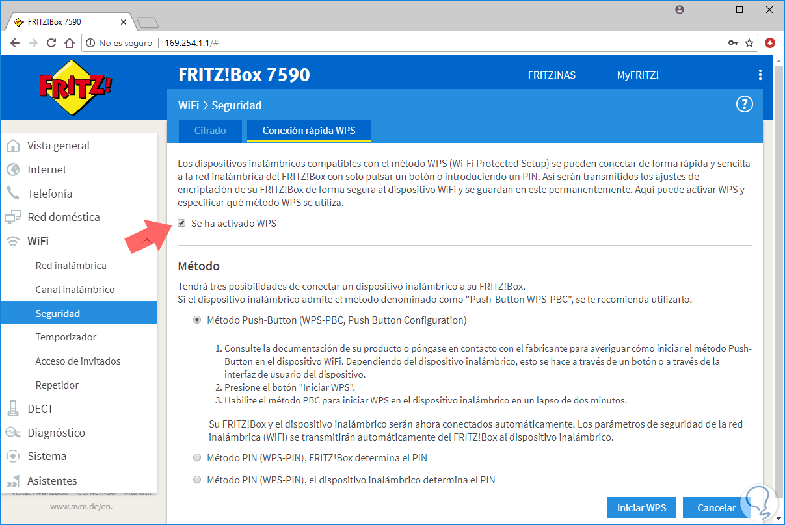Viewport: 785px width, 525px height.
Task: Open the help question mark icon
Action: [744, 105]
